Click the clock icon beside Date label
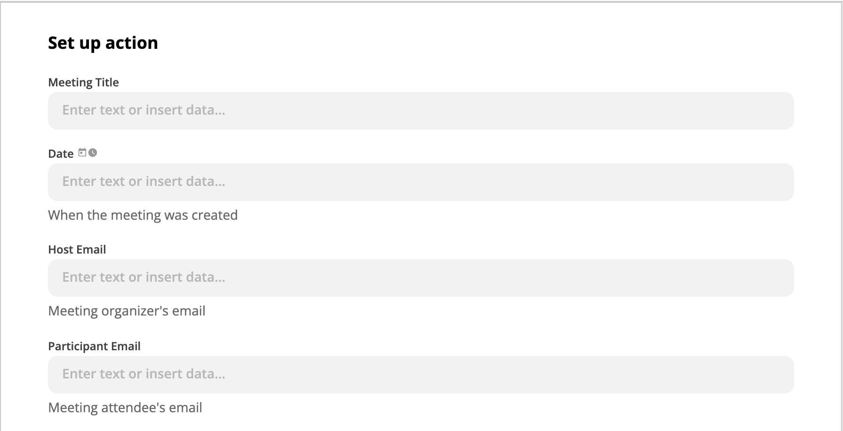The height and width of the screenshot is (431, 843). click(93, 153)
